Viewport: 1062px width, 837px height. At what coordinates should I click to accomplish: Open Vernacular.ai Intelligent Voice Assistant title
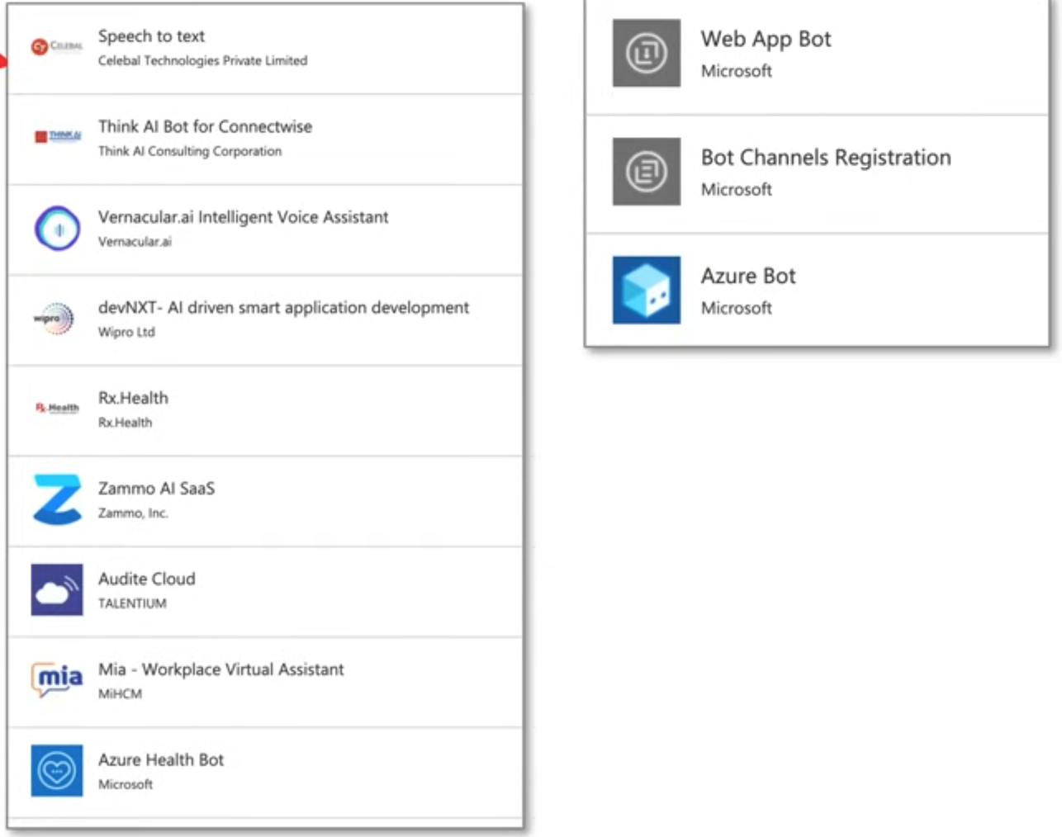[x=243, y=217]
